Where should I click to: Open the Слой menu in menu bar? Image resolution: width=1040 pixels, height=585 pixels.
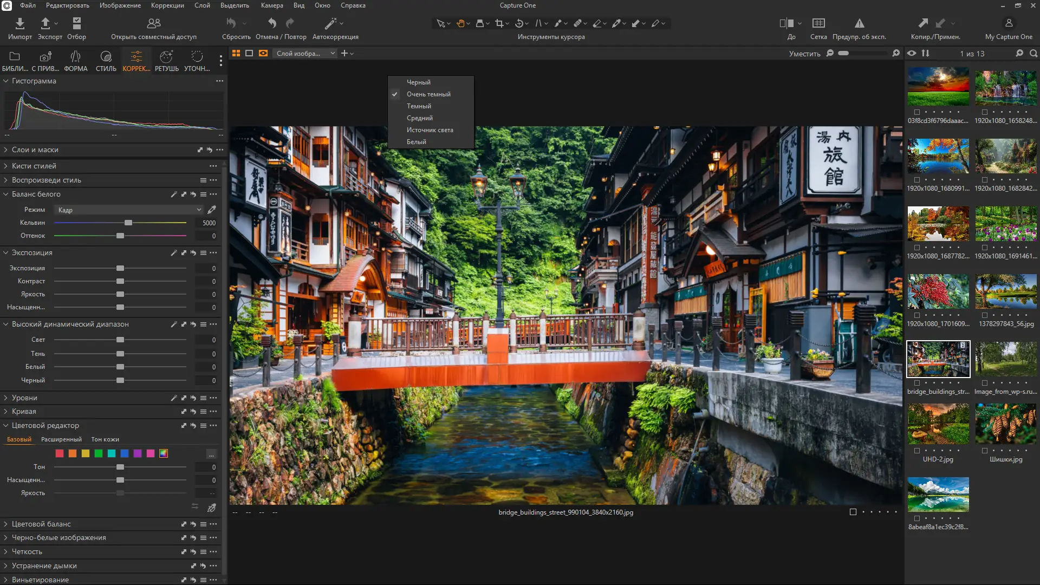(202, 5)
